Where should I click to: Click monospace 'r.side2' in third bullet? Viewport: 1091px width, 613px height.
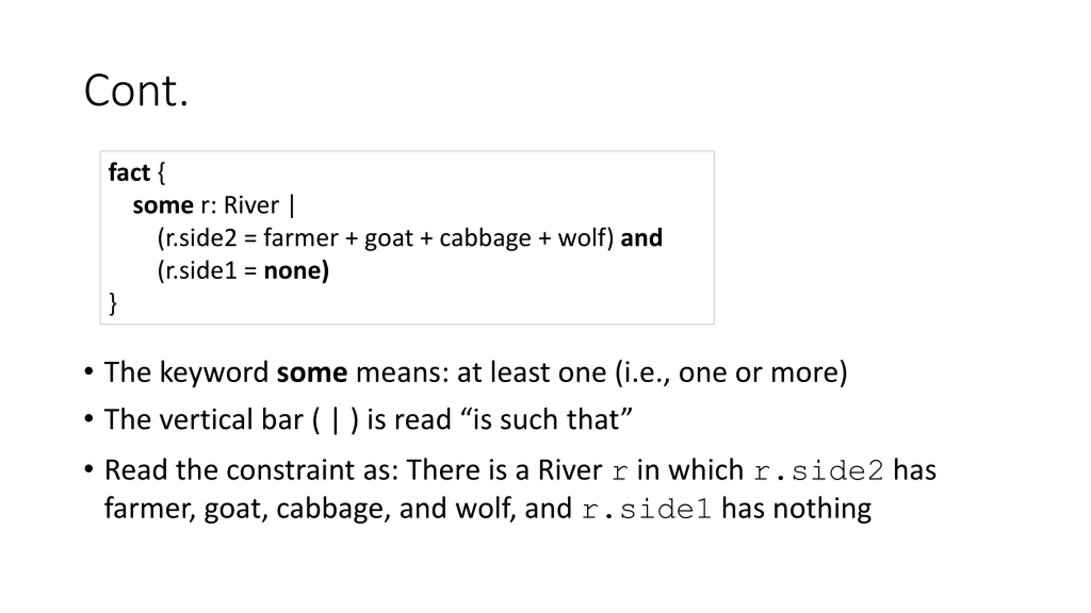[818, 471]
